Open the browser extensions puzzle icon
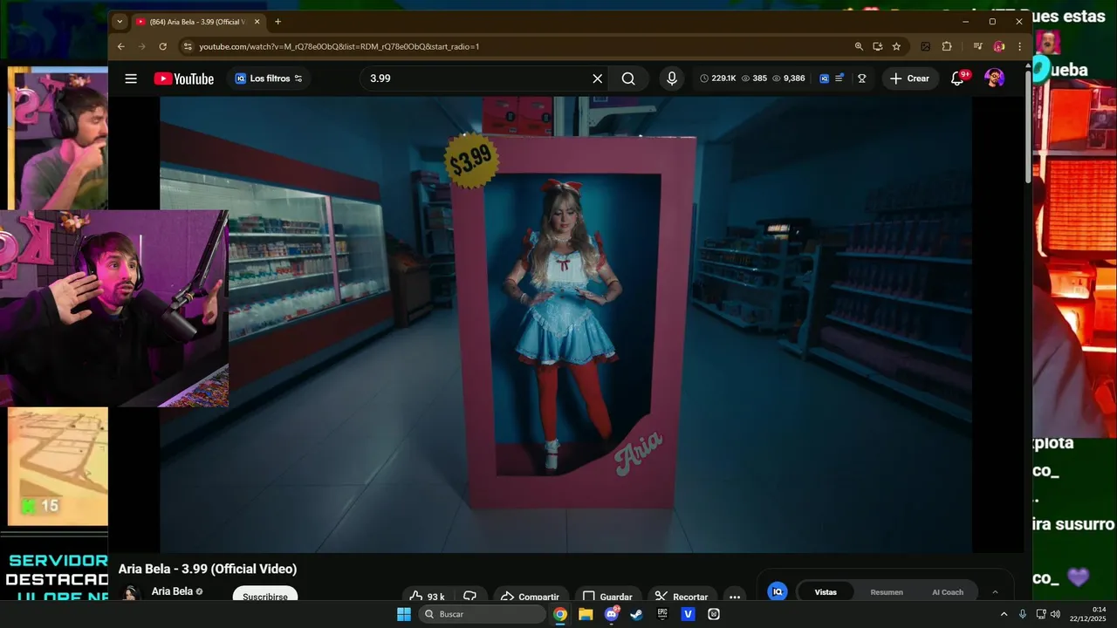The image size is (1117, 628). pyautogui.click(x=947, y=46)
